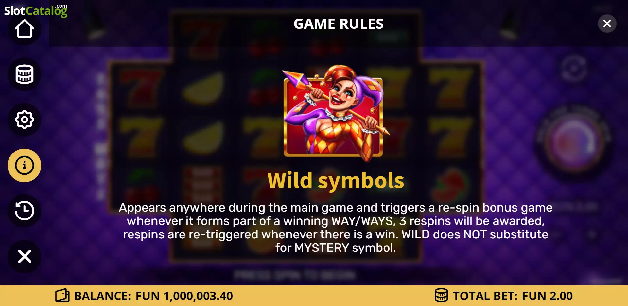Click the blurred autoplay icon above spin
Image resolution: width=628 pixels, height=306 pixels.
click(x=574, y=69)
